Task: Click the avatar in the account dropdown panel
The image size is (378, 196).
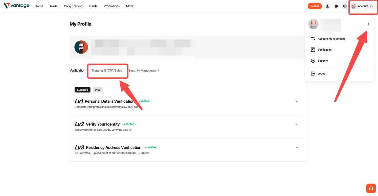Action: pyautogui.click(x=313, y=24)
